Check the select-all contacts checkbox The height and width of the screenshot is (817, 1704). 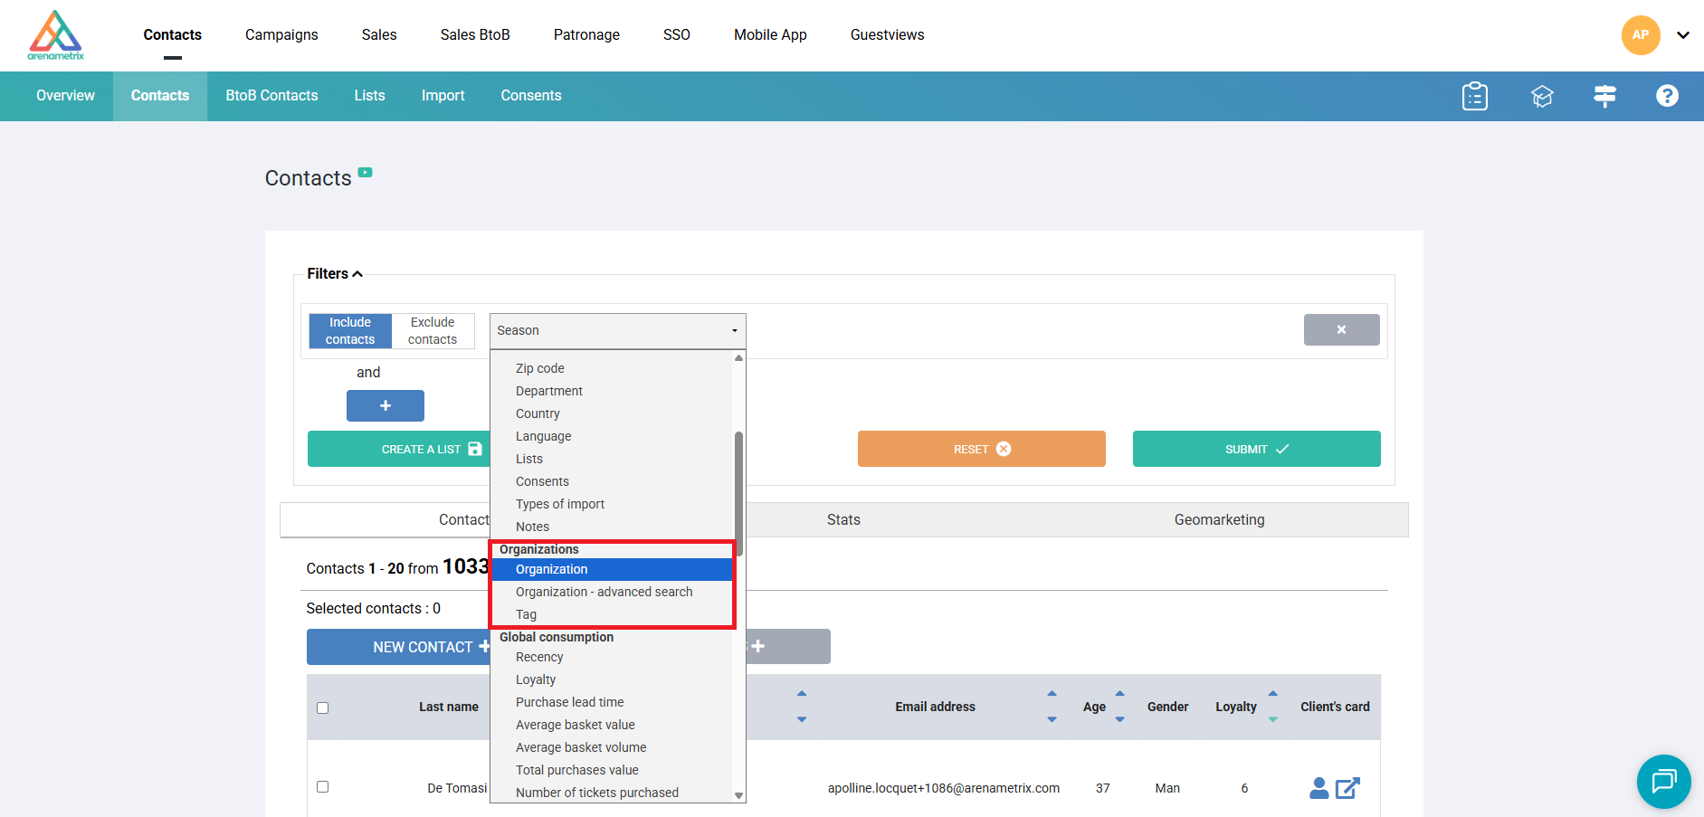click(322, 708)
